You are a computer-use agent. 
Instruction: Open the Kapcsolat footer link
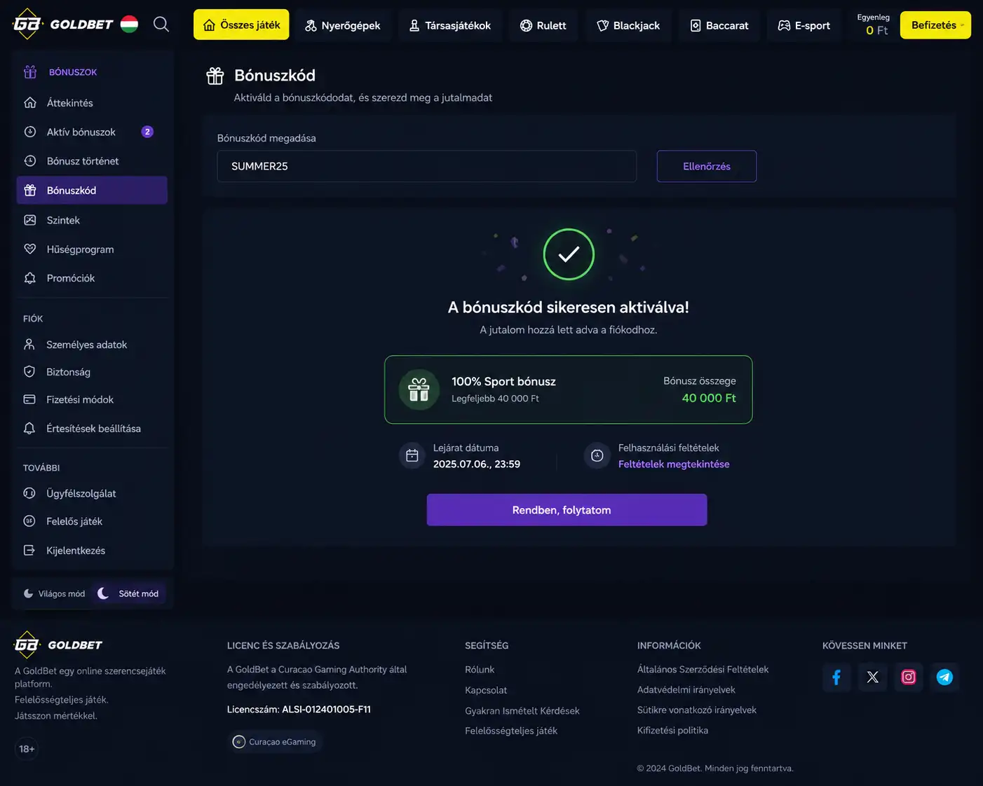pyautogui.click(x=486, y=690)
